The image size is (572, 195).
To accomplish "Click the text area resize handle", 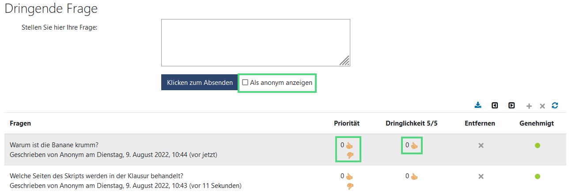I will point(345,61).
